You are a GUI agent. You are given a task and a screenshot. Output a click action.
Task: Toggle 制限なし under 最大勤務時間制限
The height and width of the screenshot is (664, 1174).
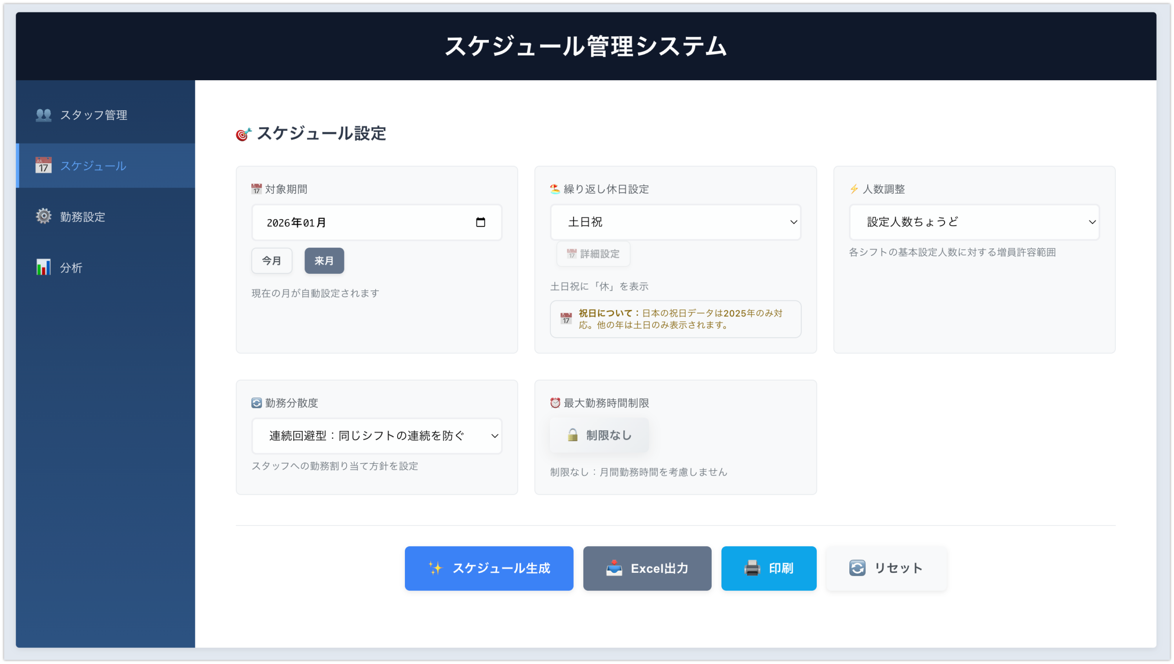coord(598,435)
